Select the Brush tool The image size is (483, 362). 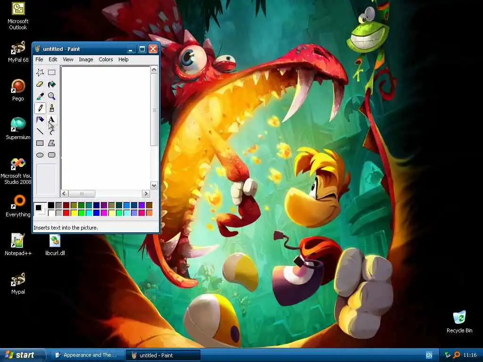52,108
